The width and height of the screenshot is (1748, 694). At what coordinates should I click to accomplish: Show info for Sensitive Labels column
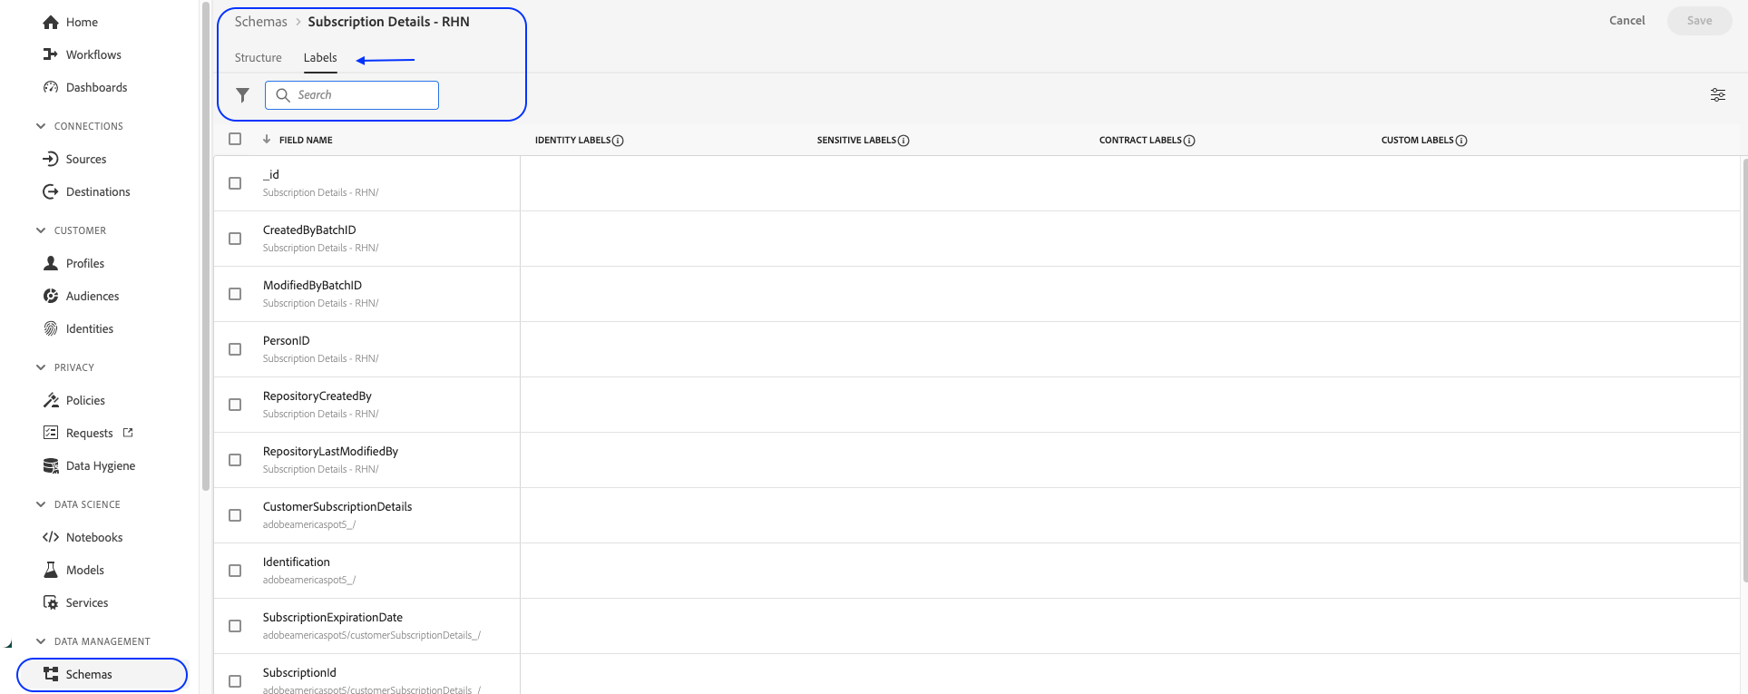coord(903,141)
